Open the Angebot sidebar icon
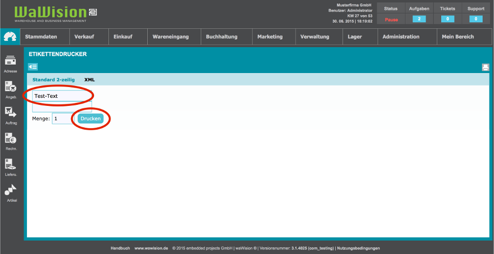 coord(10,87)
